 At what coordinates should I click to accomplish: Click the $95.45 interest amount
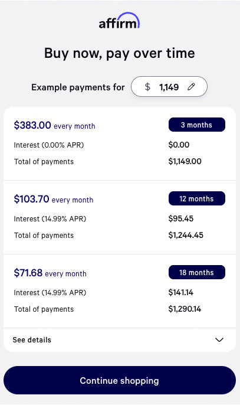[x=181, y=218]
